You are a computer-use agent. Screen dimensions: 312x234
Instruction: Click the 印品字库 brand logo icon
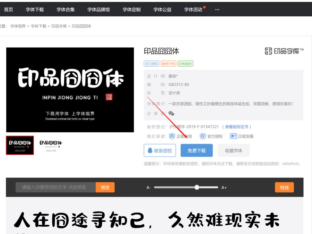point(268,51)
